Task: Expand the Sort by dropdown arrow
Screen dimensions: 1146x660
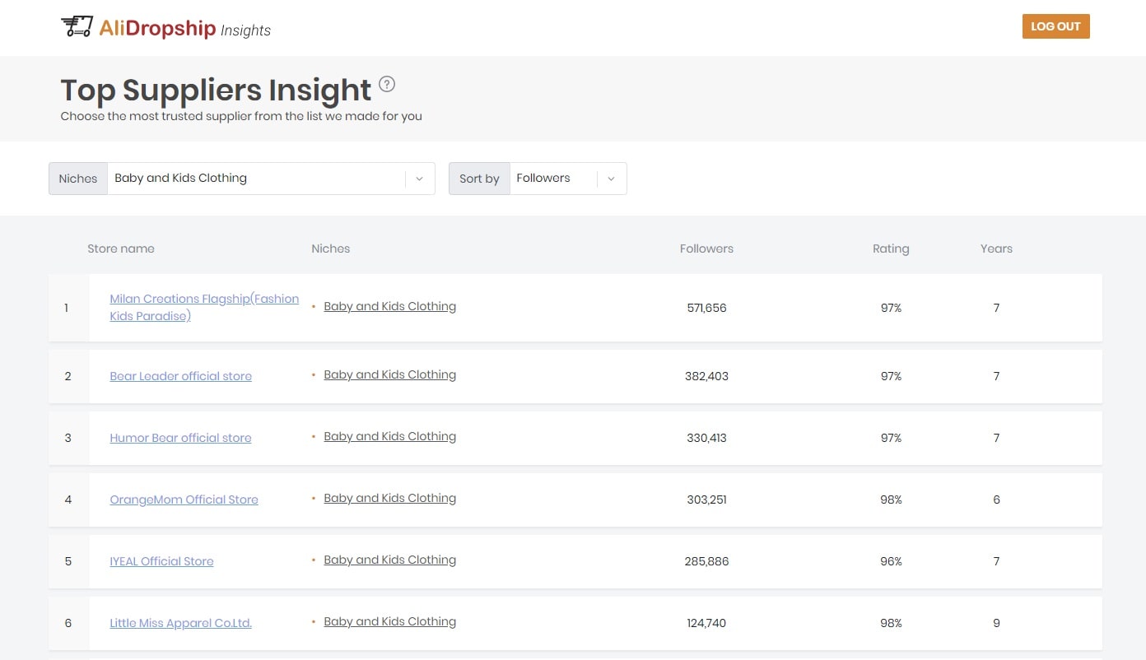Action: pyautogui.click(x=611, y=179)
